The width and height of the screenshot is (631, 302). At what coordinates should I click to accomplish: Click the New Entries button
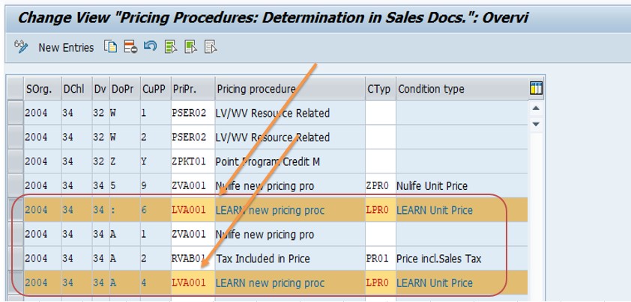tap(66, 47)
